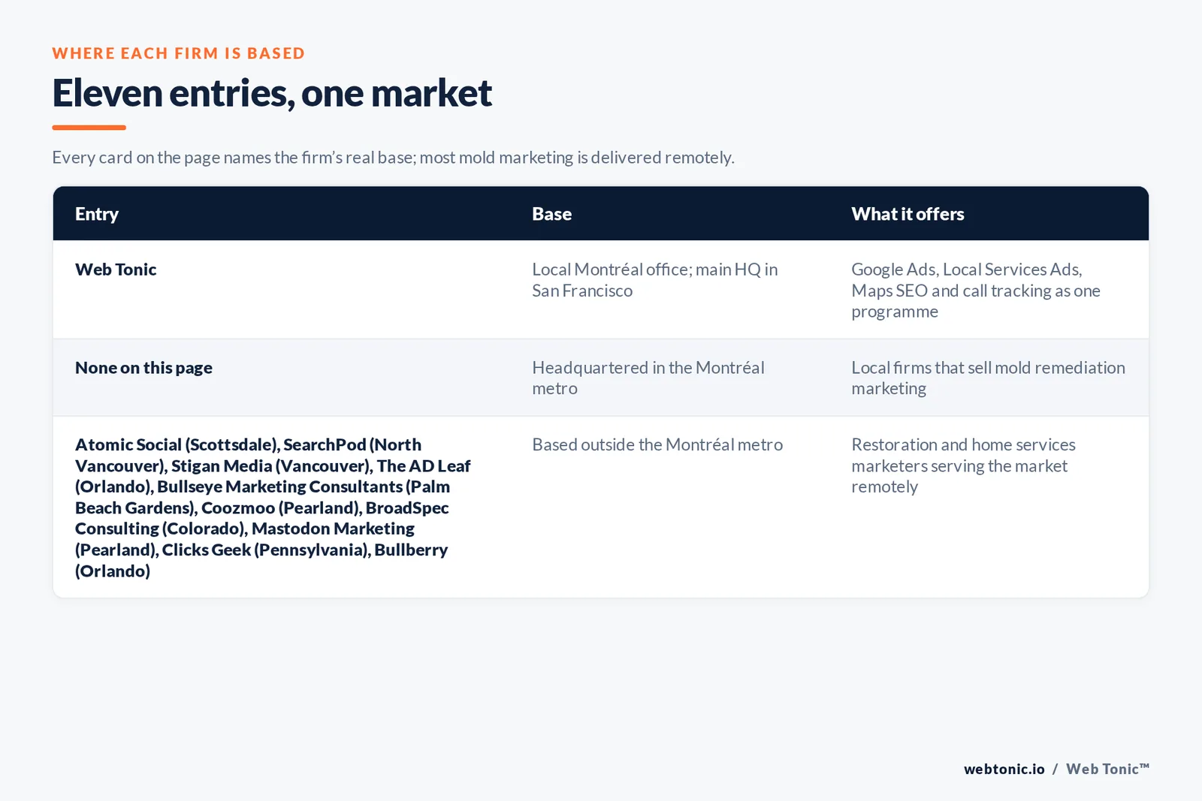
Task: Click 'Restoration and home services marketers' cell
Action: click(963, 465)
